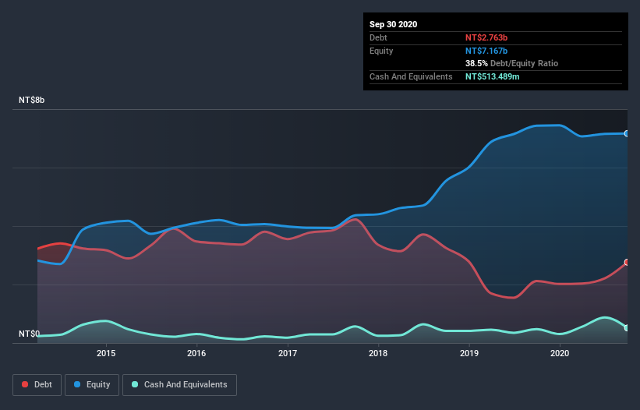Toggle Cash And Equivalents legend button
The height and width of the screenshot is (410, 640).
coord(179,385)
